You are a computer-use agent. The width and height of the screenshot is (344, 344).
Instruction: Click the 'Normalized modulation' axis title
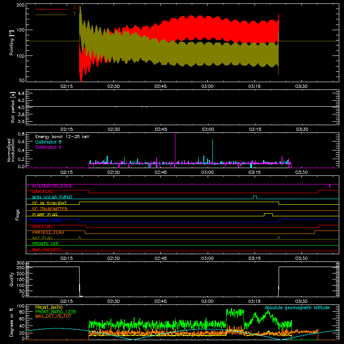click(11, 150)
